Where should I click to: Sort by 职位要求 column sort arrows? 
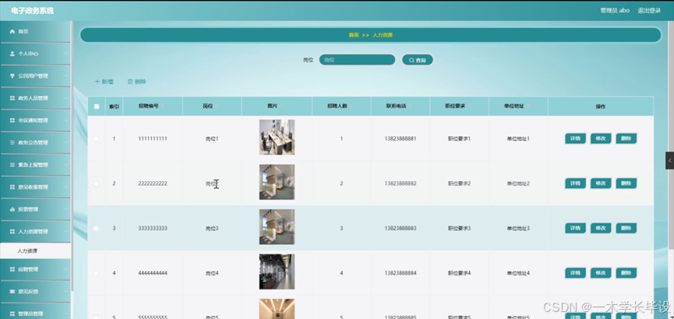click(x=469, y=106)
